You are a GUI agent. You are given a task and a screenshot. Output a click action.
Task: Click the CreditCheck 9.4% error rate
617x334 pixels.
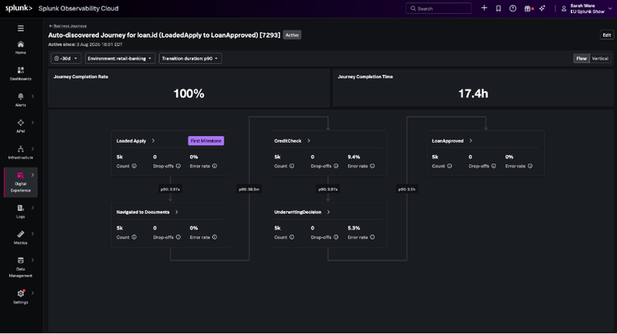pos(354,157)
